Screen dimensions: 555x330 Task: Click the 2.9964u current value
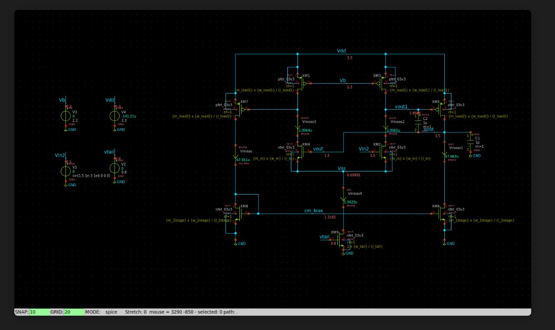click(305, 130)
